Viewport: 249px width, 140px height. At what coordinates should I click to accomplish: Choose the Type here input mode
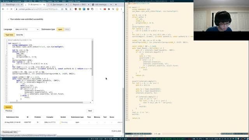click(x=9, y=35)
